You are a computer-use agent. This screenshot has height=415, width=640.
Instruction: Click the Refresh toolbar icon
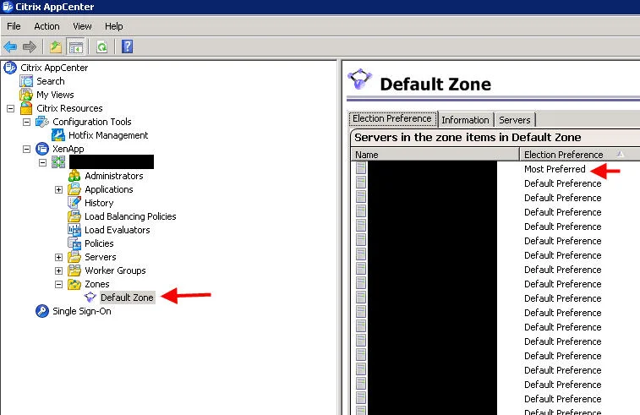coord(101,47)
